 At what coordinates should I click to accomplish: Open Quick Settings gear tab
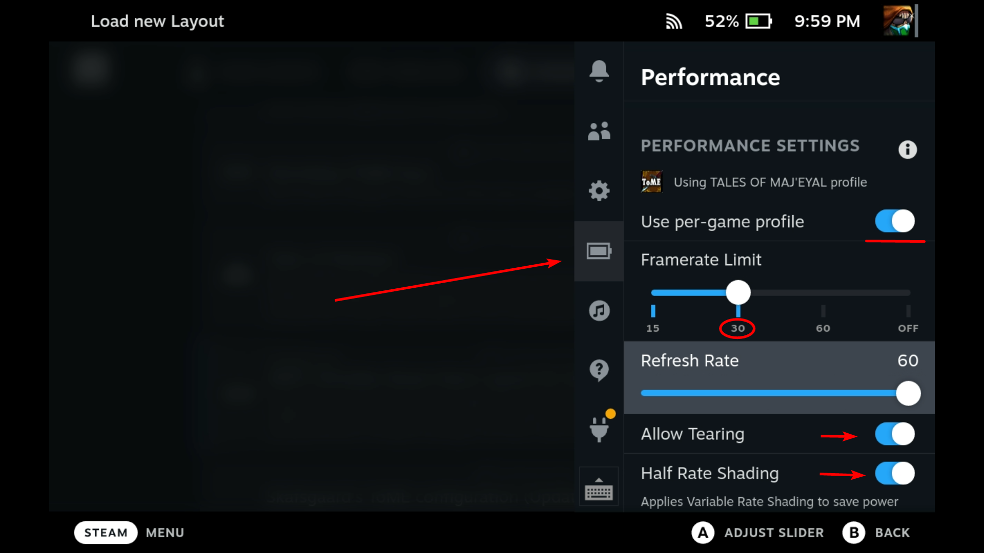tap(599, 191)
